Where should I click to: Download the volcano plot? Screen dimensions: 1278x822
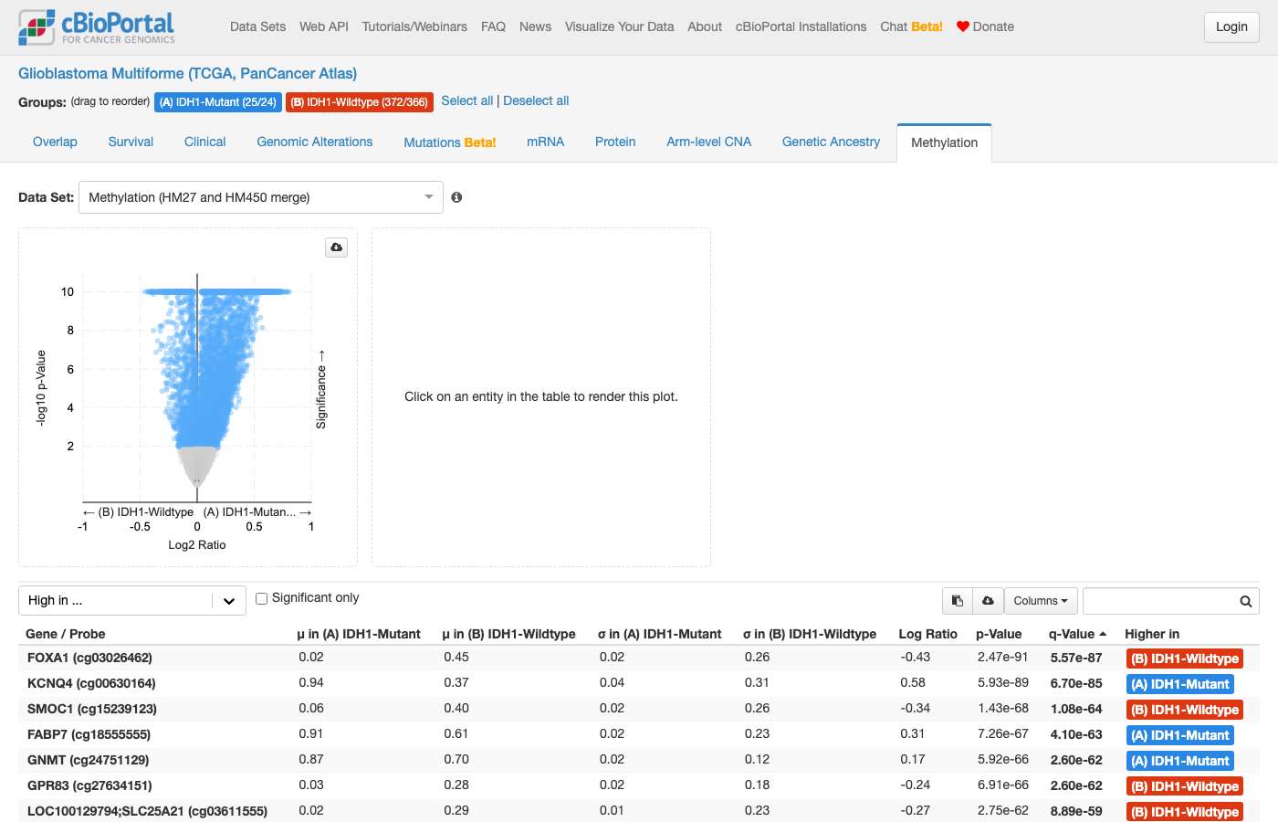point(337,248)
